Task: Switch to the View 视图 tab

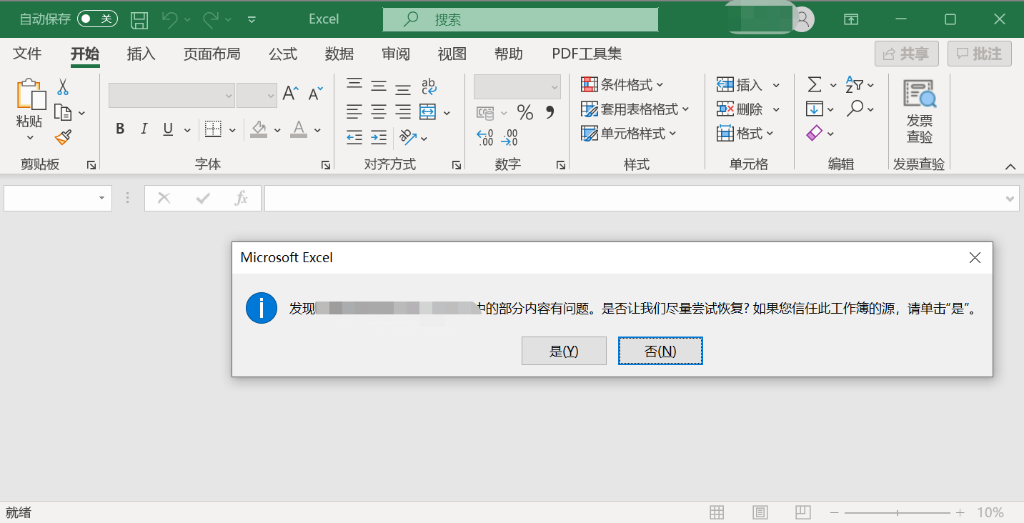Action: coord(452,54)
